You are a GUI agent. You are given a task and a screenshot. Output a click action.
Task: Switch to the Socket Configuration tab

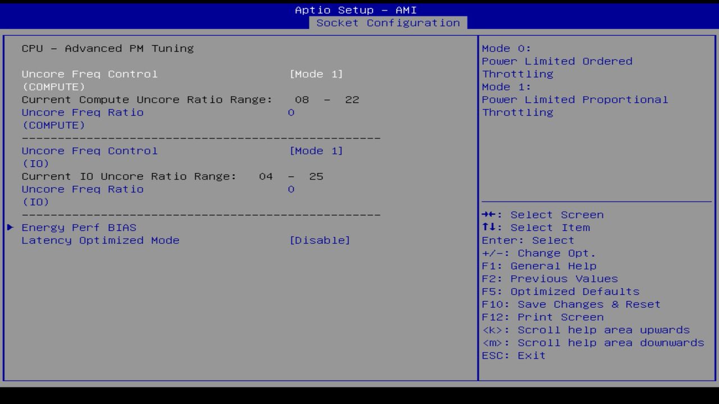(389, 23)
